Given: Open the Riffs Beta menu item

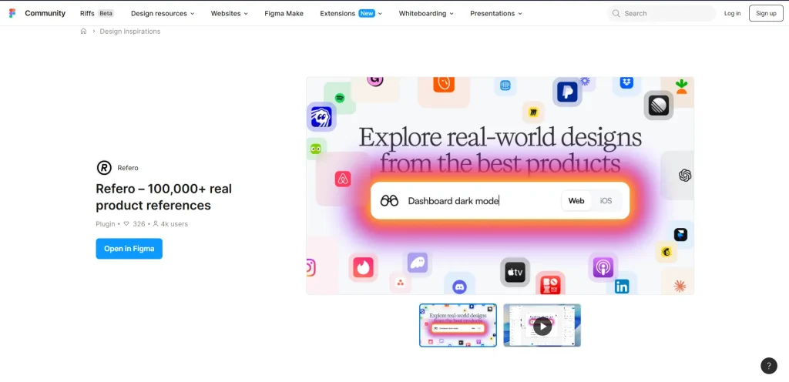Looking at the screenshot, I should click(97, 14).
